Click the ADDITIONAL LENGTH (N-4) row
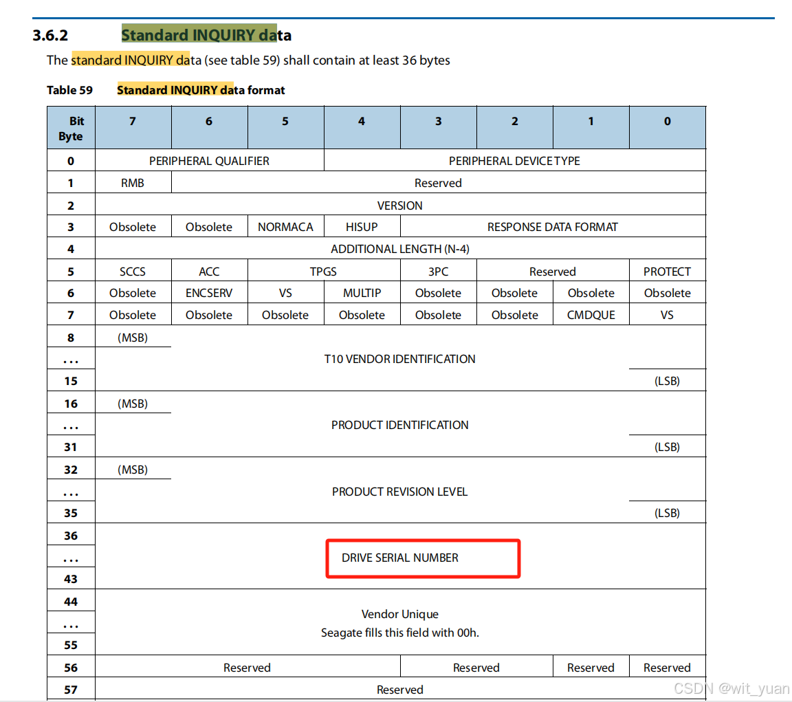 (x=400, y=248)
